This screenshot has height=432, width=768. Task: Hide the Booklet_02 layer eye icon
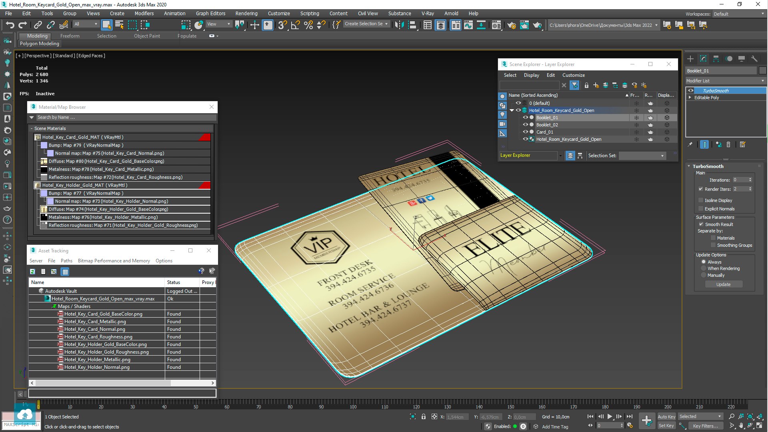tap(526, 125)
